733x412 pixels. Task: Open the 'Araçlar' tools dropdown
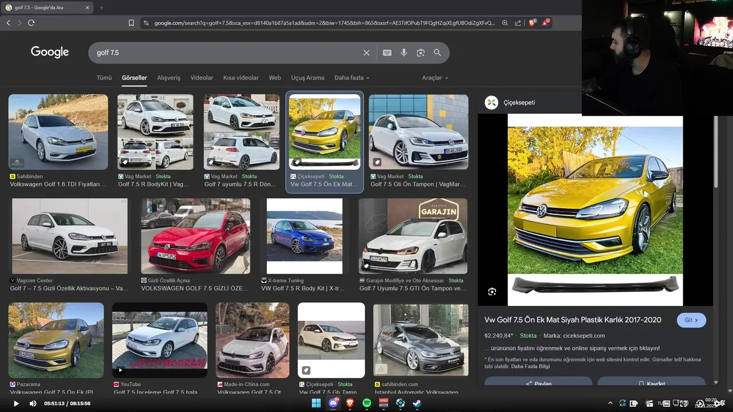point(435,78)
